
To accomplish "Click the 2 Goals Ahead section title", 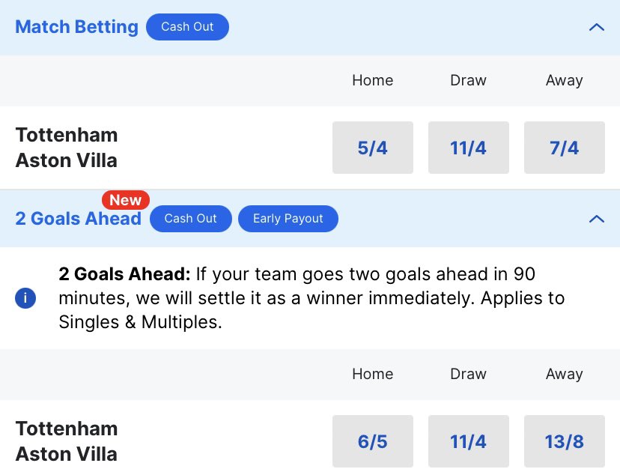I will point(79,218).
